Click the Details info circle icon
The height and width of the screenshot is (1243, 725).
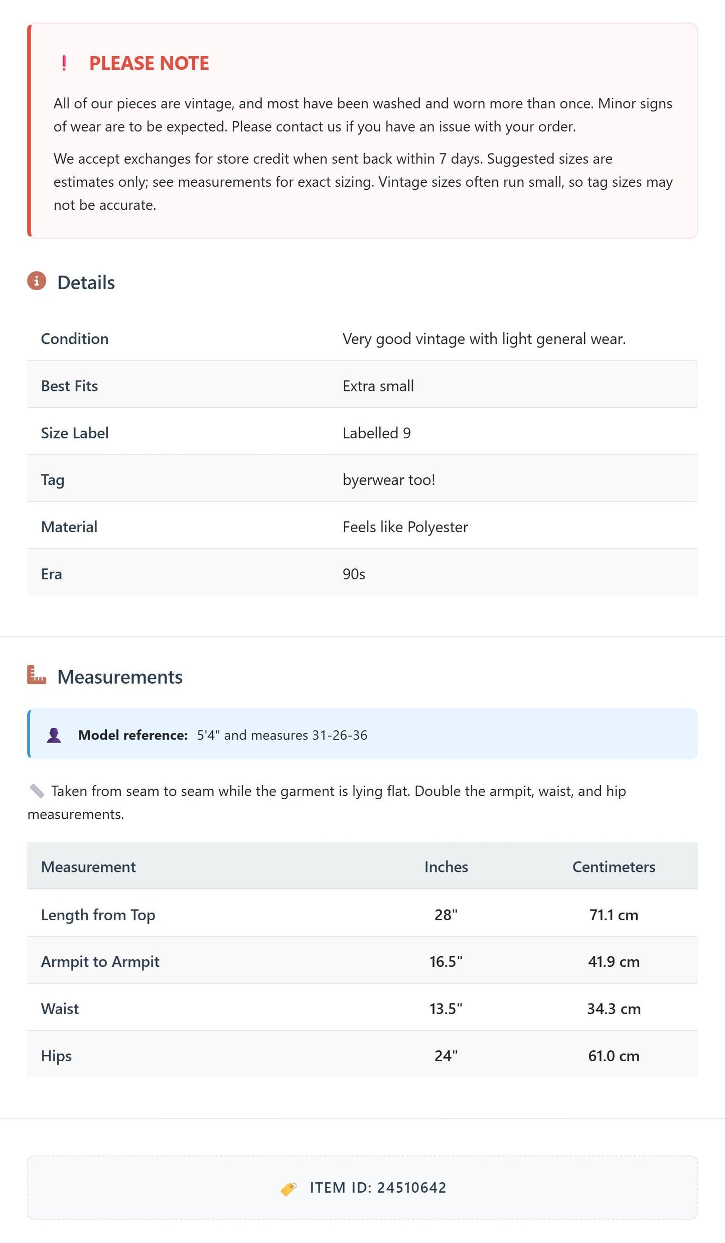[x=37, y=281]
